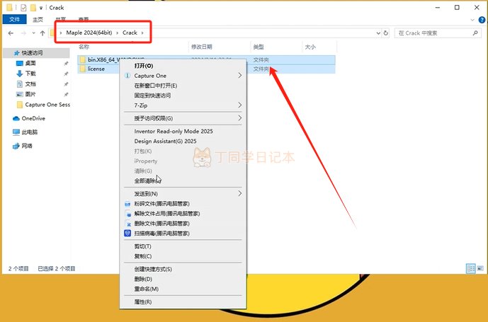Viewport: 488px width, 322px height.
Task: Expand 发送到(N) submenu
Action: coord(183,193)
